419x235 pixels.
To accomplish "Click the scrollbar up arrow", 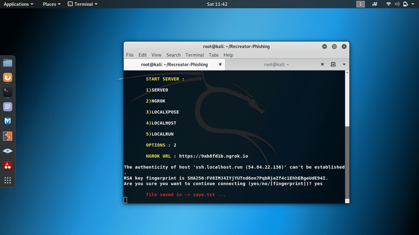I will tap(347, 73).
